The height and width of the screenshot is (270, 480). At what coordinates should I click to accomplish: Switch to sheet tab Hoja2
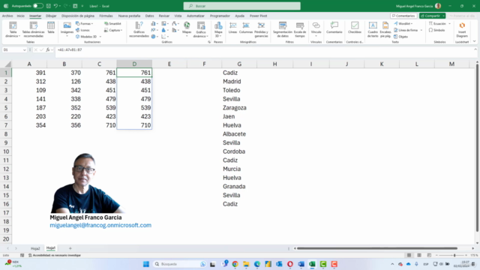(x=35, y=248)
